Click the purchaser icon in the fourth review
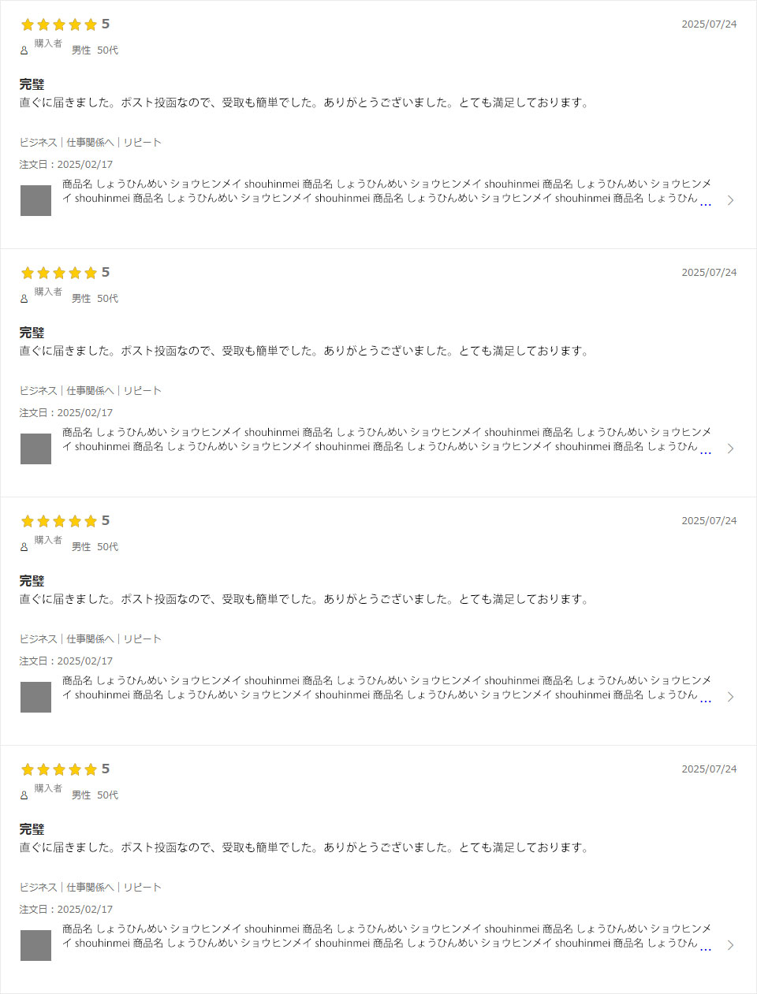This screenshot has height=994, width=757. (x=24, y=795)
